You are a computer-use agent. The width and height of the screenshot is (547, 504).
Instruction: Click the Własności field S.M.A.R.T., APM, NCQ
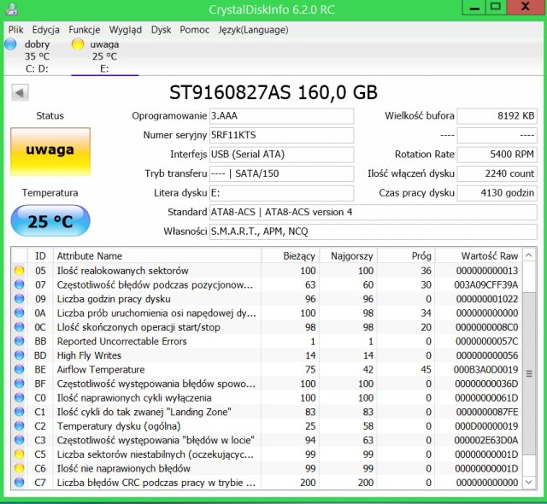click(373, 231)
